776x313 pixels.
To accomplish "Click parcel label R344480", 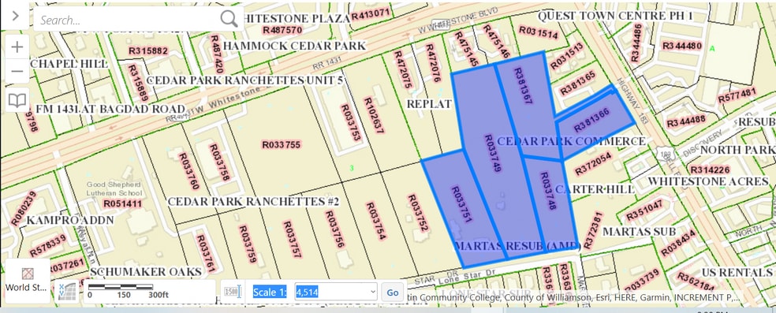I will 682,46.
